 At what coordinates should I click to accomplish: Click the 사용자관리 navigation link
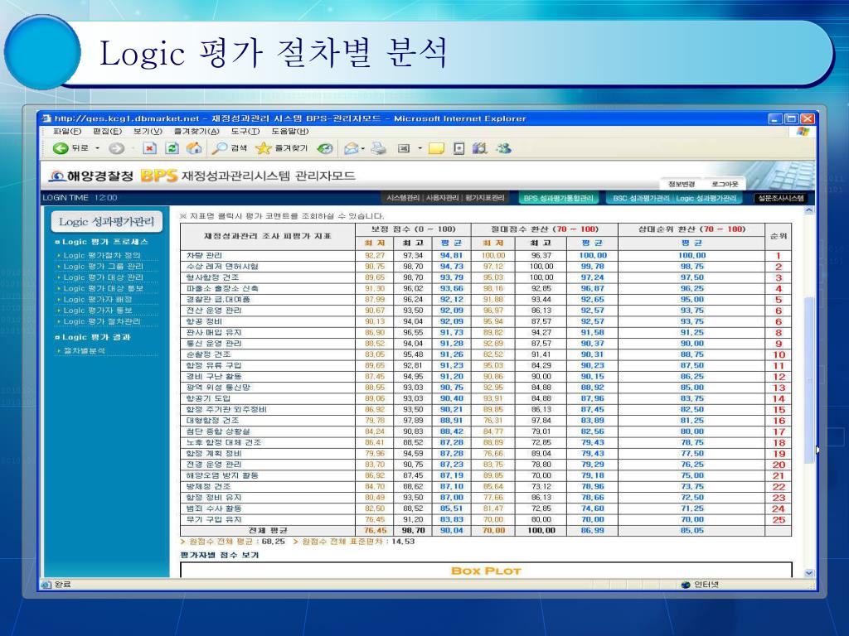pyautogui.click(x=442, y=199)
